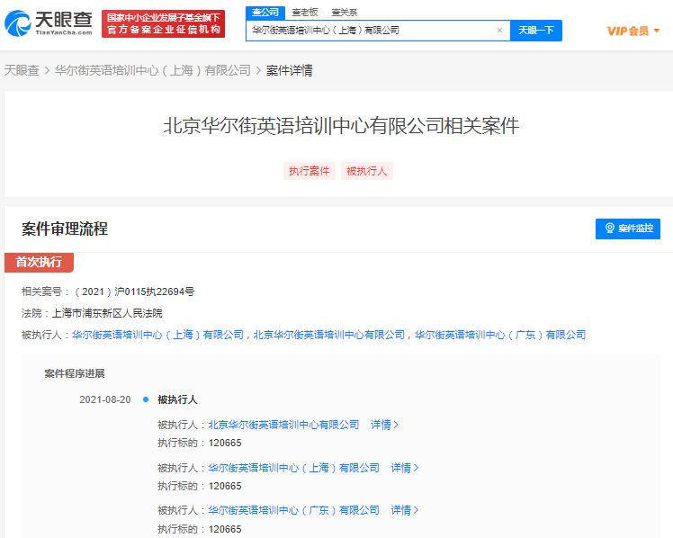Open the VIP会员 dropdown menu
Viewport: 673px width, 538px height.
pyautogui.click(x=633, y=31)
